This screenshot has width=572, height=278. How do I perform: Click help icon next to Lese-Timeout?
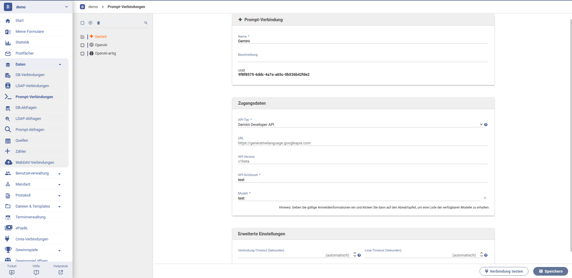click(x=486, y=255)
